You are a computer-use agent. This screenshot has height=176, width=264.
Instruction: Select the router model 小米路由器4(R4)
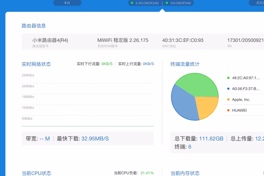pos(50,40)
